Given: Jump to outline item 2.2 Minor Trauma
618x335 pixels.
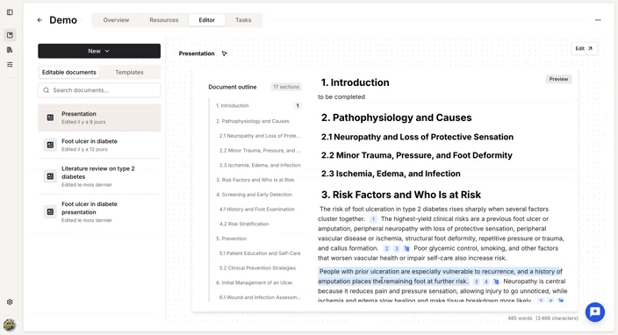Looking at the screenshot, I should click(x=260, y=150).
